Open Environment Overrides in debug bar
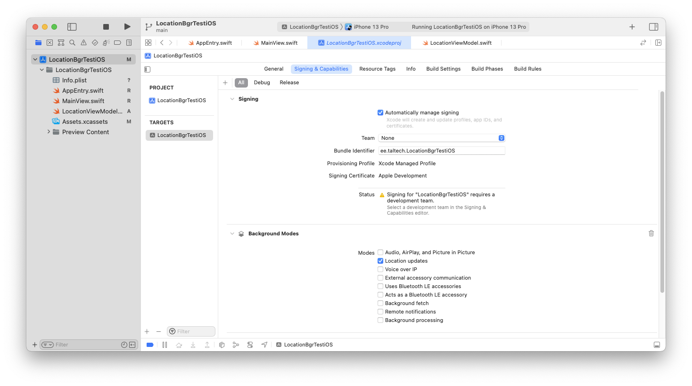 pyautogui.click(x=250, y=345)
